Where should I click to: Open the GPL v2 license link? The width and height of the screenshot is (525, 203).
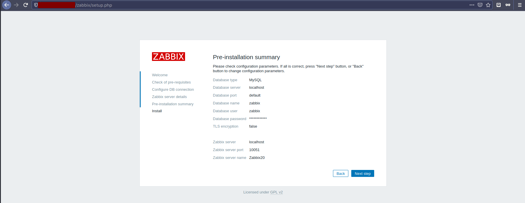click(x=276, y=192)
